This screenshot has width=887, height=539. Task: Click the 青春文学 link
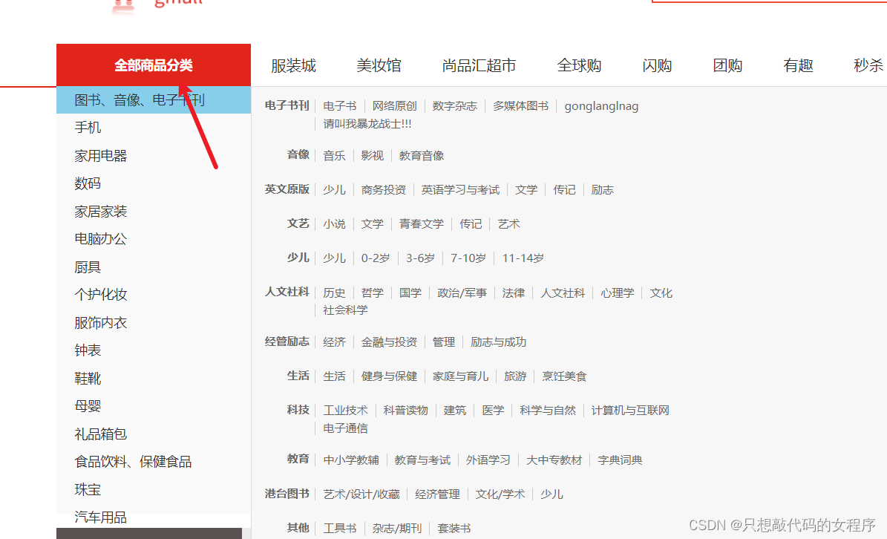point(422,224)
